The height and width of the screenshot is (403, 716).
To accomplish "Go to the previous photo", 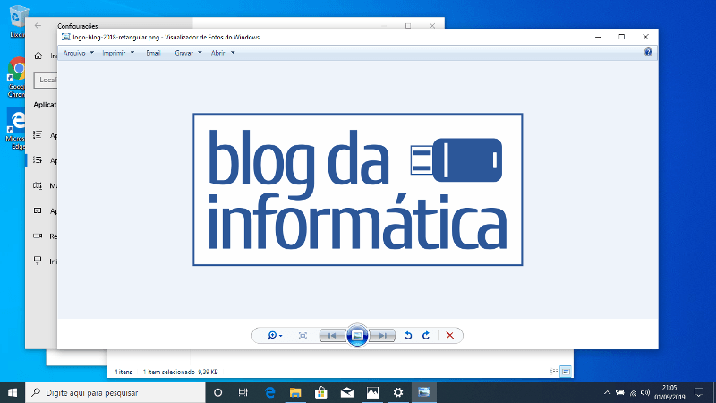I will tap(332, 335).
